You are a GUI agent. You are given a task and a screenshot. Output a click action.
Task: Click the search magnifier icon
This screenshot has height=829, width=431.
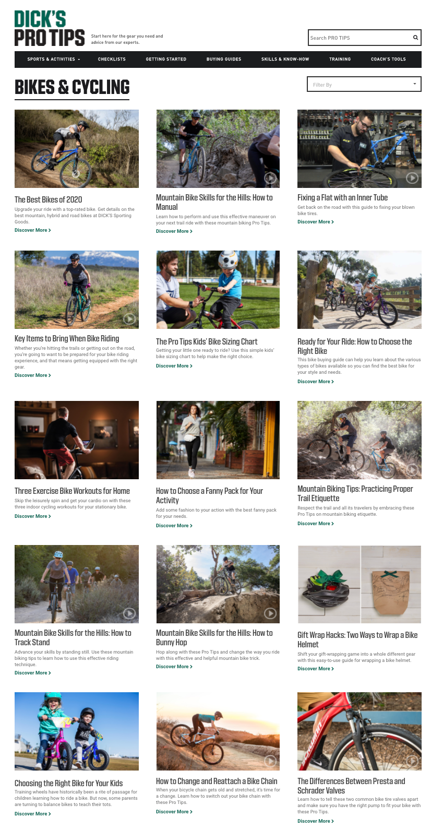(415, 38)
